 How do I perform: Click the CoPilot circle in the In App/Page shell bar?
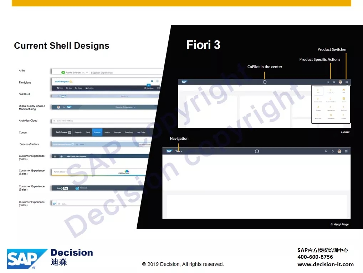[x=257, y=151]
